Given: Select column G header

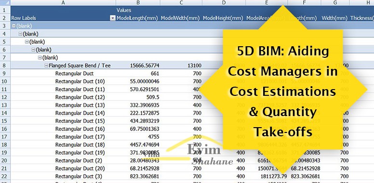Looking at the screenshot, I should (335, 2).
